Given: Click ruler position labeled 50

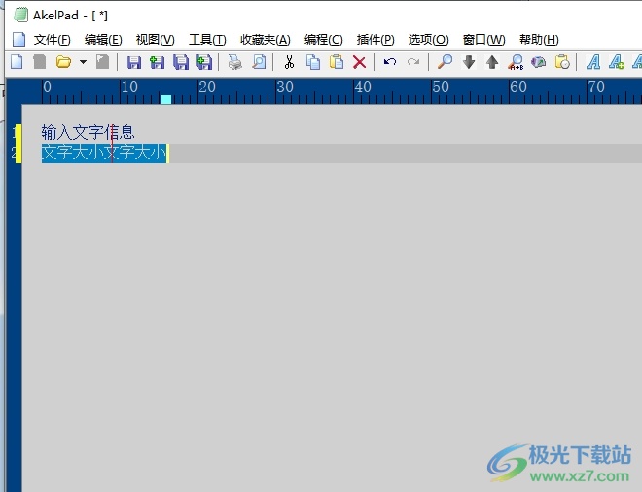Looking at the screenshot, I should (x=440, y=87).
